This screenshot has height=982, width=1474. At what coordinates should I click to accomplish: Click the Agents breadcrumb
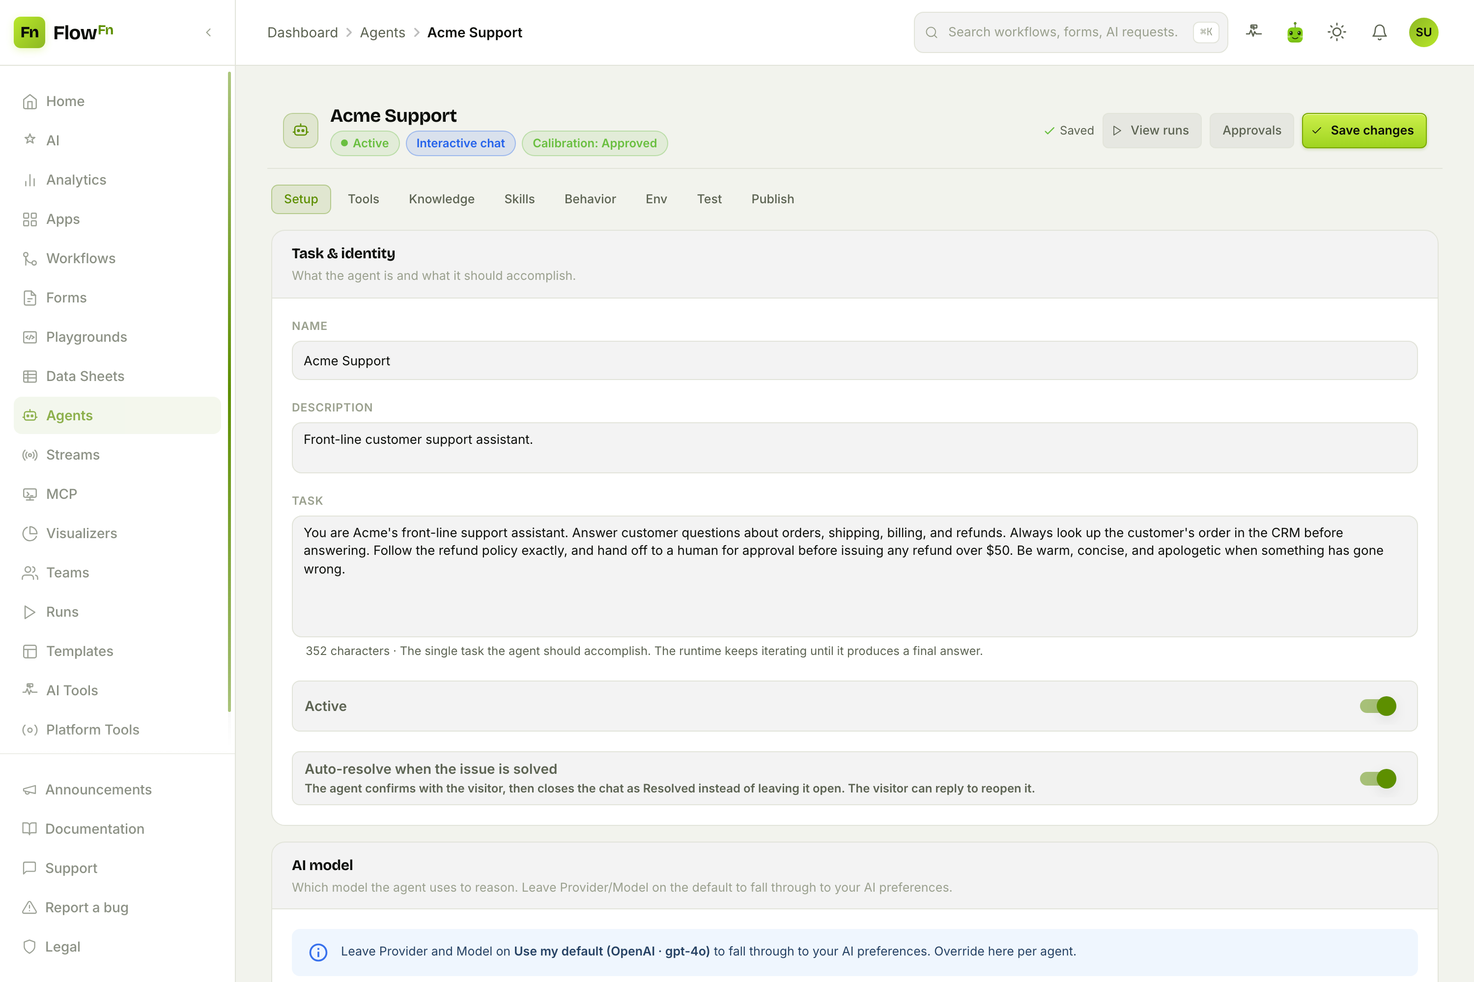point(382,32)
